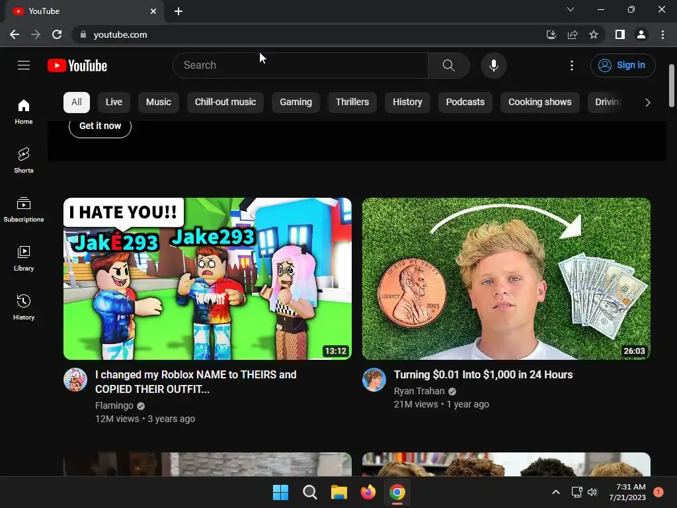Click the YouTube logo
This screenshot has width=677, height=508.
click(77, 65)
